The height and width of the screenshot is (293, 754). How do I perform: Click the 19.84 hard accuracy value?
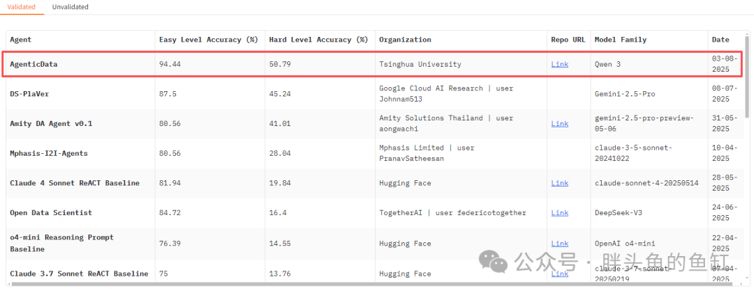(x=280, y=183)
